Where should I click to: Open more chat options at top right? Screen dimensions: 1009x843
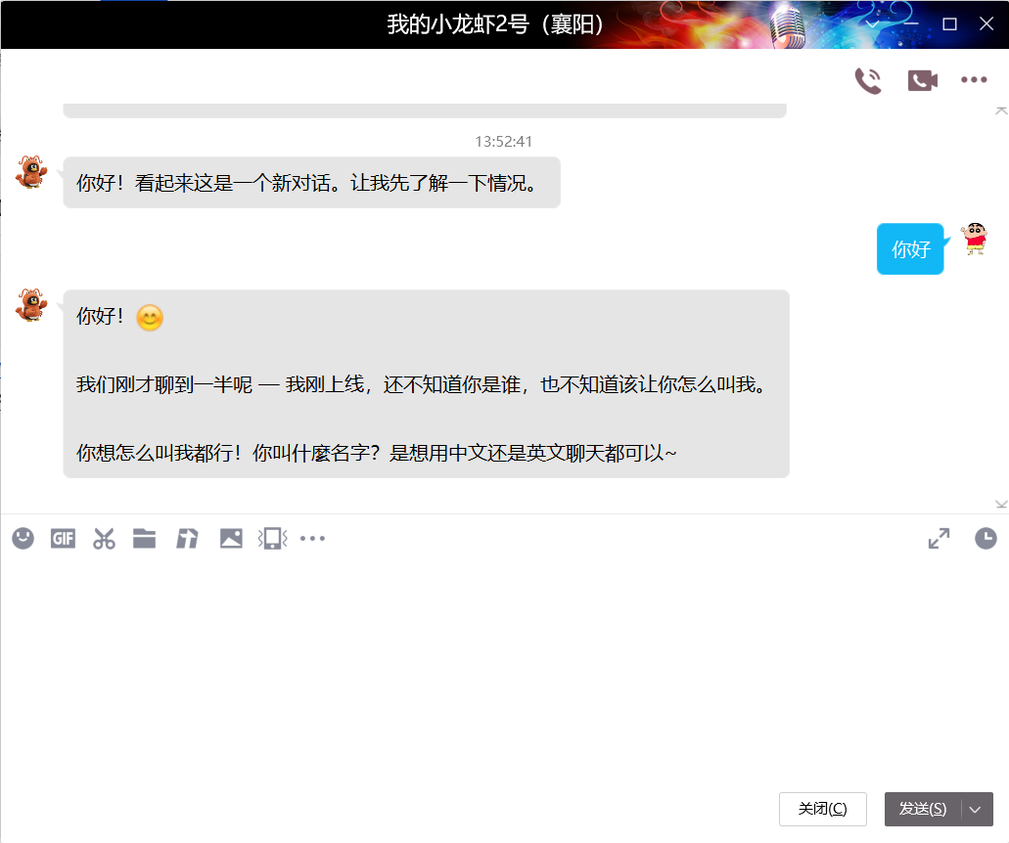(974, 79)
